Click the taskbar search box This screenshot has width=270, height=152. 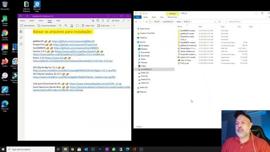coord(31,149)
